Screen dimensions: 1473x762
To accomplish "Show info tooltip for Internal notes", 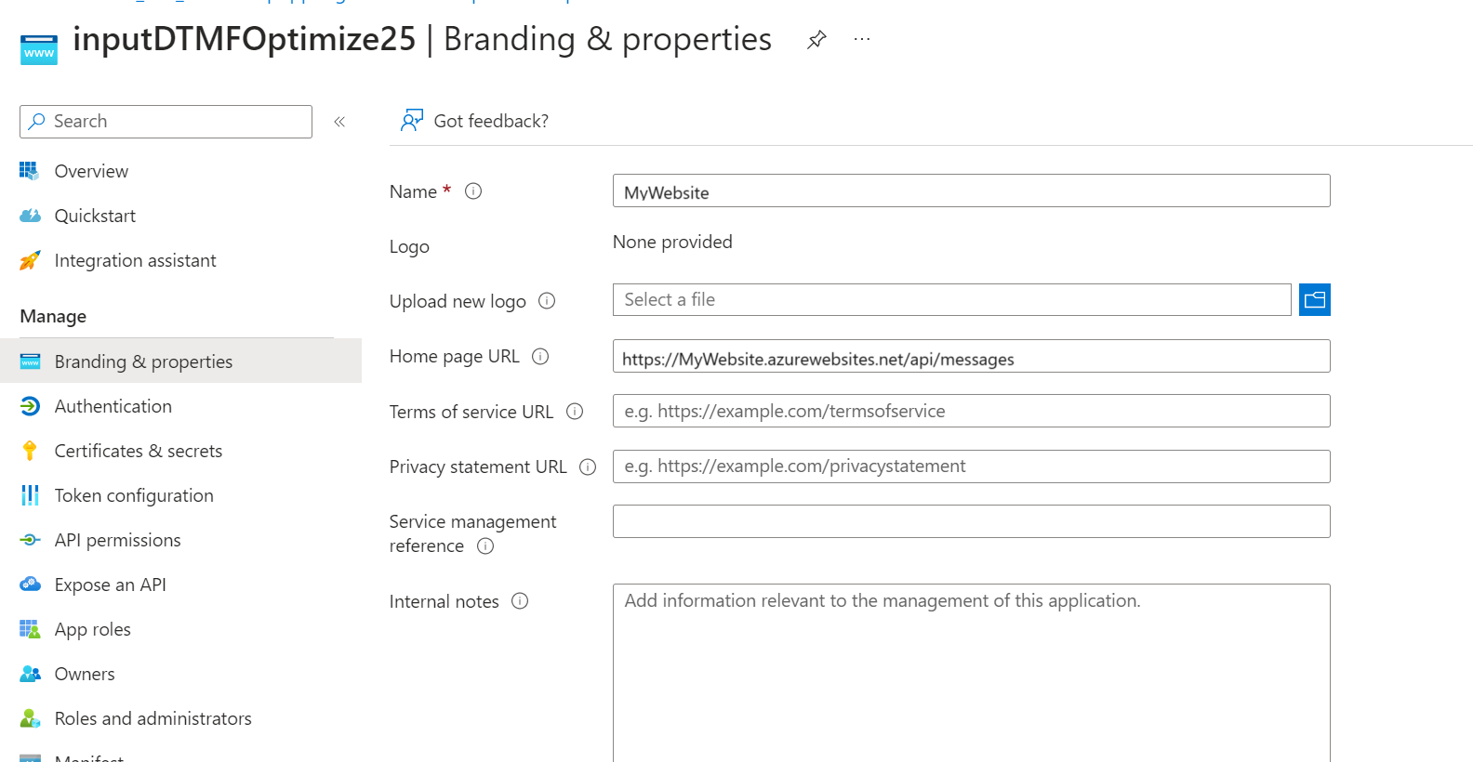I will pyautogui.click(x=520, y=601).
